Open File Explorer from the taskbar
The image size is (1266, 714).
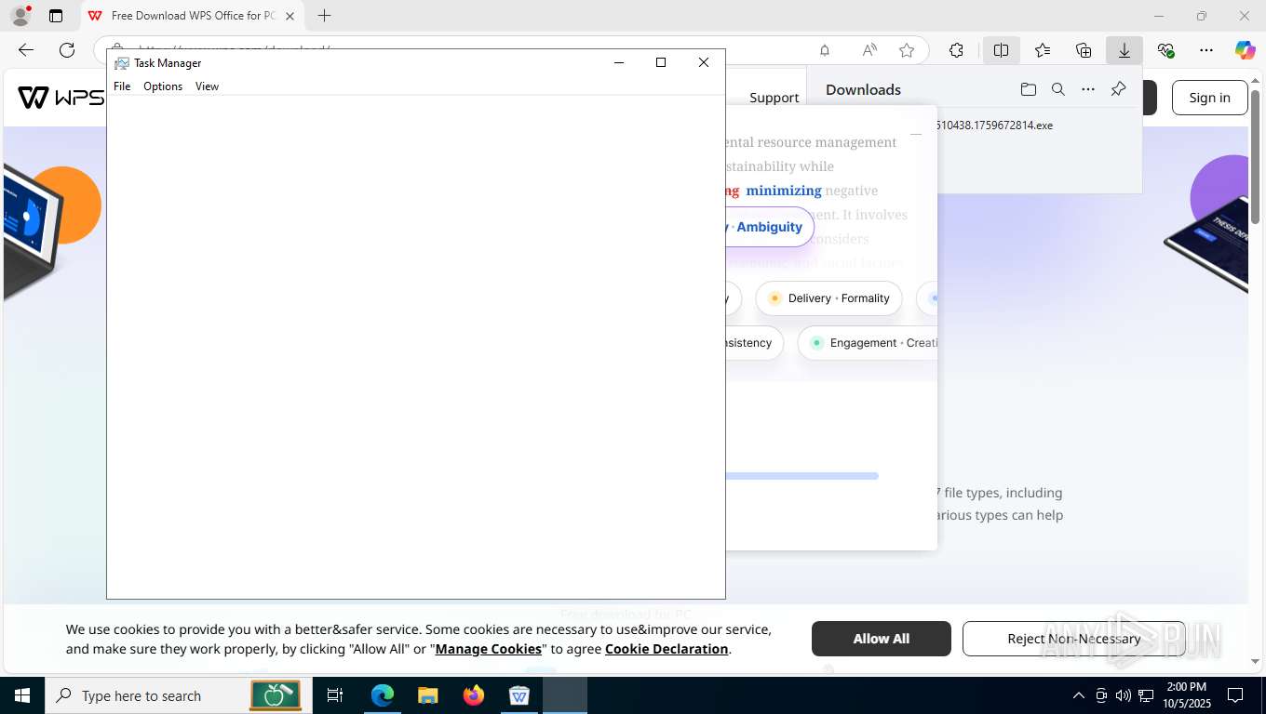tap(427, 695)
